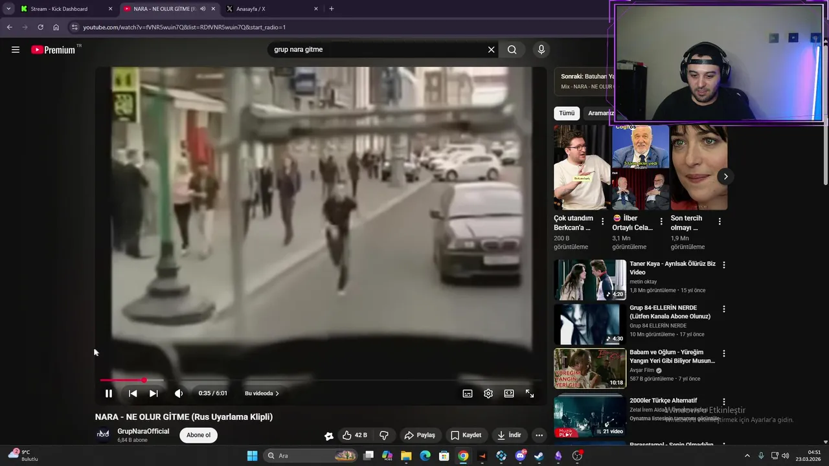Open options for '2000ler Türkçe Alternatif'
Image resolution: width=829 pixels, height=466 pixels.
[724, 401]
